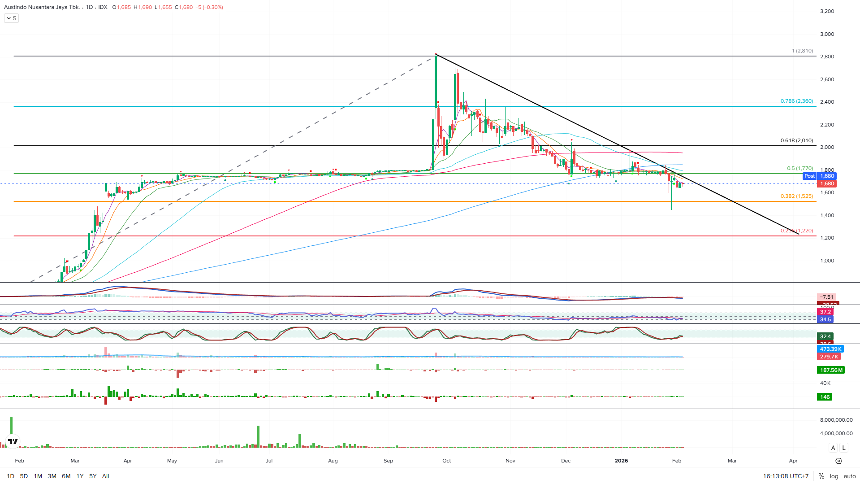The height and width of the screenshot is (484, 860).
Task: Toggle auto scale button A
Action: [833, 448]
